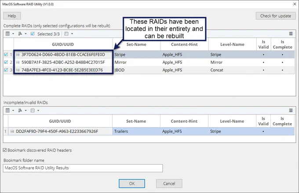The width and height of the screenshot is (299, 193).
Task: Click Is Valid header in Complete RAIDs
Action: (x=263, y=44)
